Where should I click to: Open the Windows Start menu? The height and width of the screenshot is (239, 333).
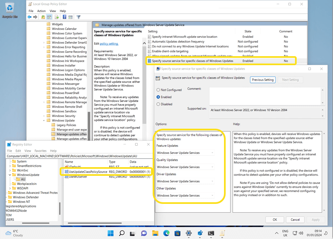click(x=111, y=233)
